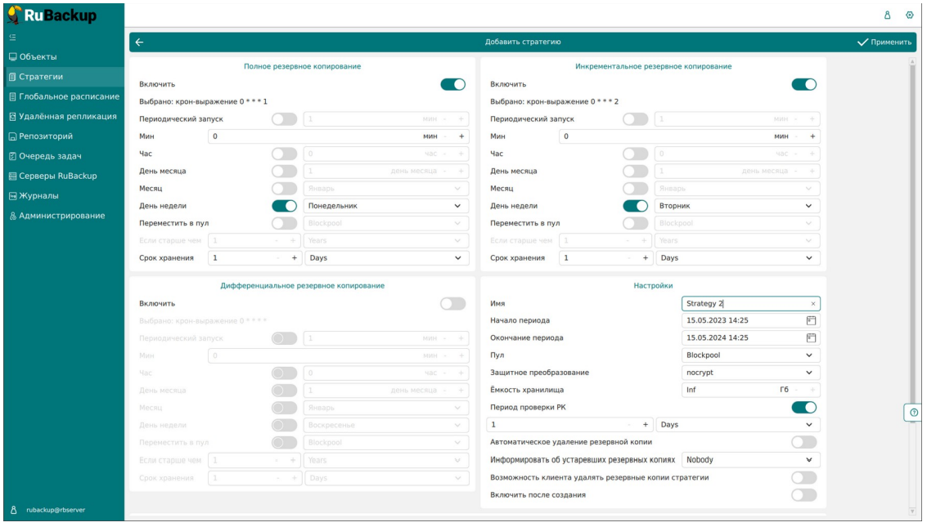927x527 pixels.
Task: Toggle Периодический запуск in full backup
Action: (285, 119)
